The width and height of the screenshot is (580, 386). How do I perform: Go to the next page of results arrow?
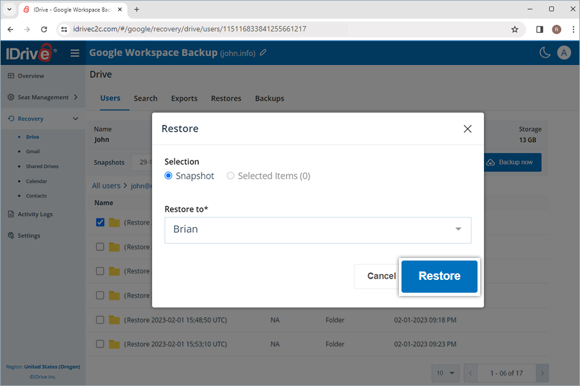(x=543, y=373)
